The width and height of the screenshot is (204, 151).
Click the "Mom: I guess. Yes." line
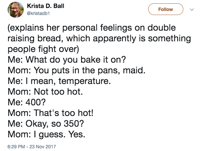pyautogui.click(x=46, y=134)
